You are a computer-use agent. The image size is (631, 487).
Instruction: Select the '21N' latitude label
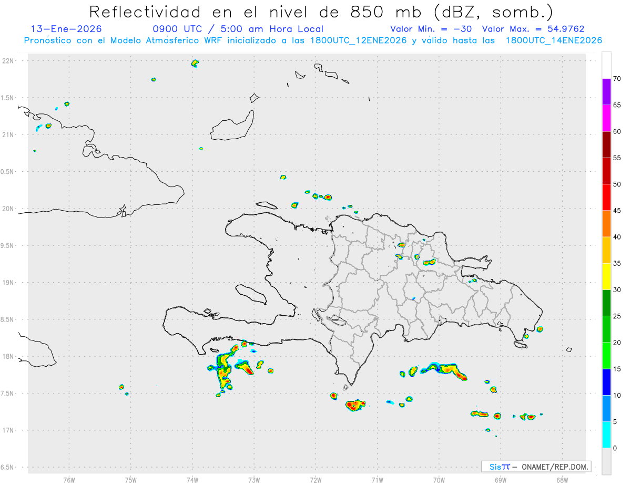(8, 134)
